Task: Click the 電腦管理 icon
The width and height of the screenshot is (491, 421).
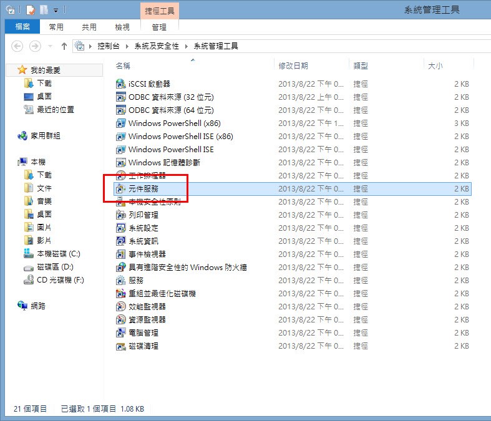Action: pyautogui.click(x=121, y=332)
